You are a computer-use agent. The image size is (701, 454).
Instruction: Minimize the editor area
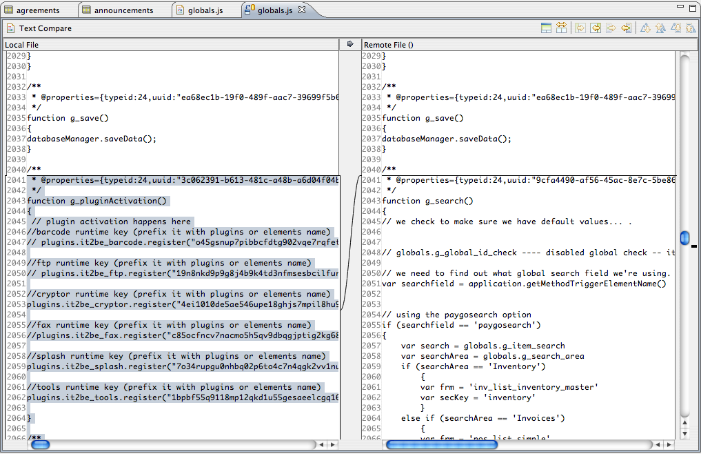680,6
